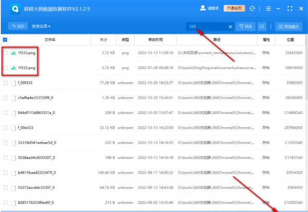Click the first 1f333.png file icon
Screen dimensions: 308x212
(13, 53)
